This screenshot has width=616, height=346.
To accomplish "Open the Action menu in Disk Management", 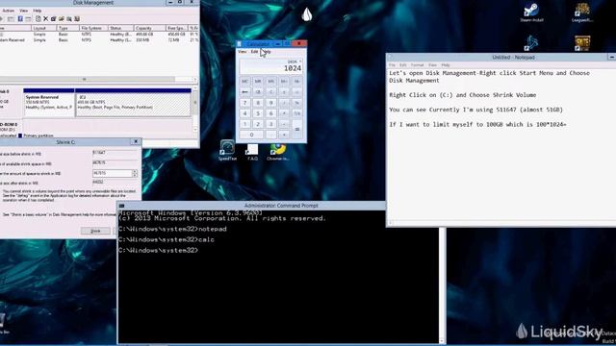I will (x=8, y=11).
